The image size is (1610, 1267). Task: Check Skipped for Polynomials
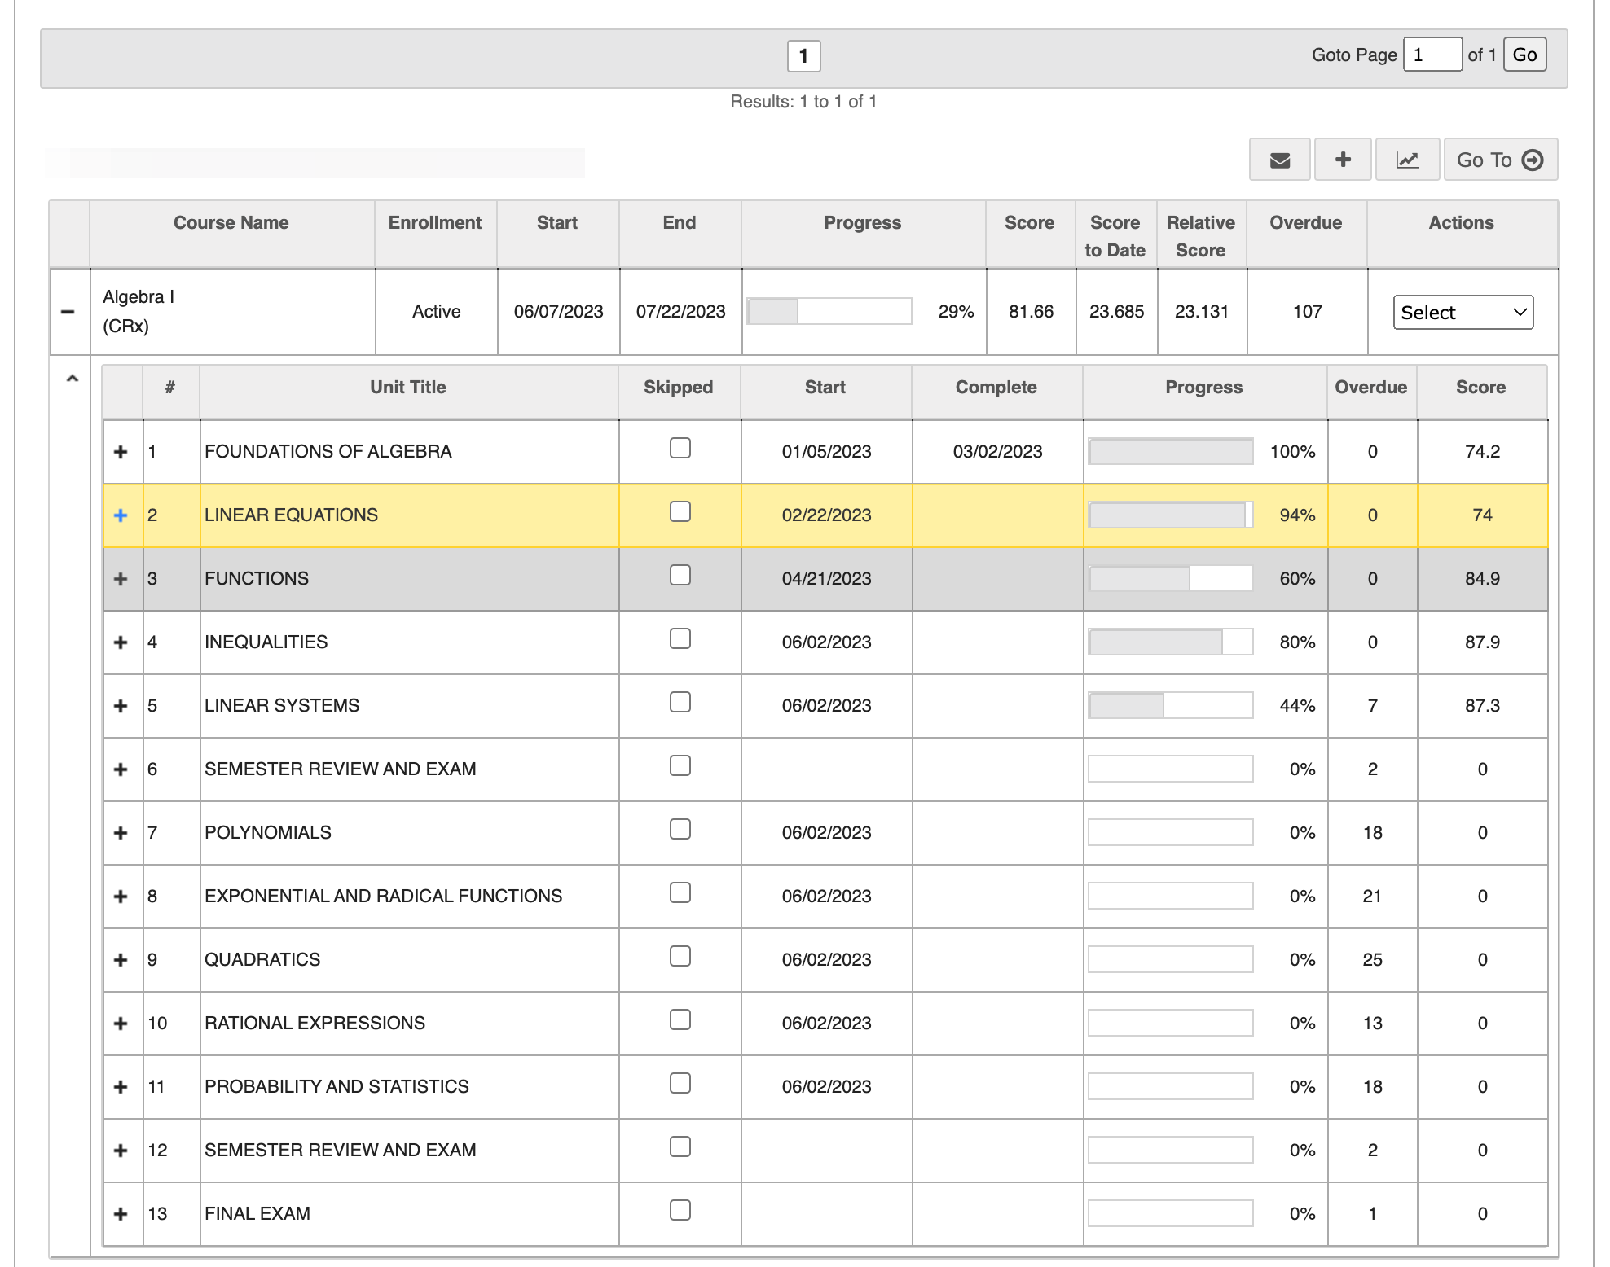coord(680,829)
